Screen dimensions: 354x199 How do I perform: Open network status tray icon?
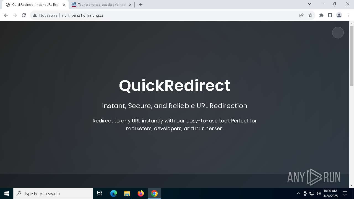click(x=312, y=193)
